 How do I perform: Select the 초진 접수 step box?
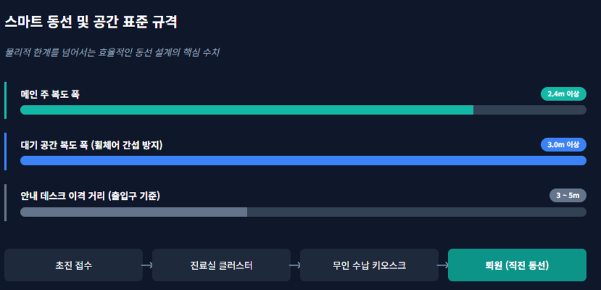(x=73, y=265)
